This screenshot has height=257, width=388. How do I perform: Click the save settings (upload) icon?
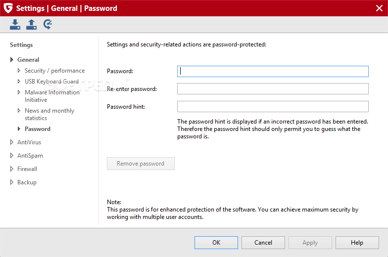[32, 25]
